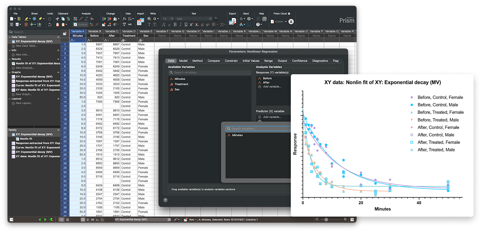Click the Export txt/xml icon
Screen dimensions: 481x232
233,21
